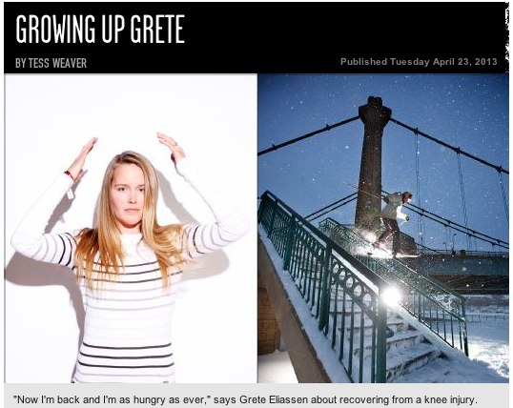This screenshot has height=408, width=513.
Task: Click the year 2013 in publish date
Action: pyautogui.click(x=486, y=62)
